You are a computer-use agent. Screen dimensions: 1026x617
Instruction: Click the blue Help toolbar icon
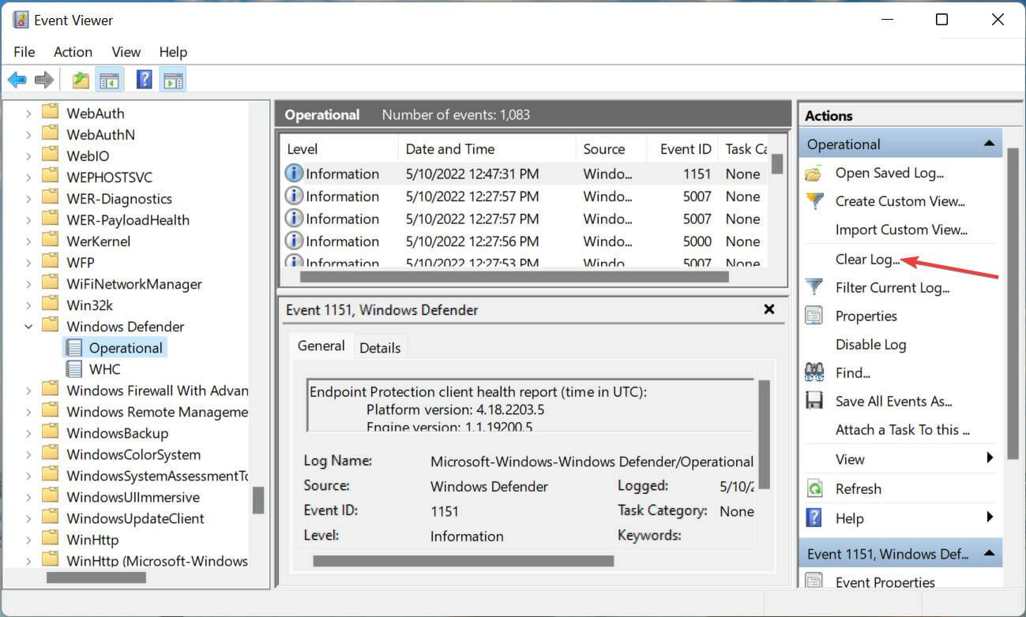click(145, 80)
